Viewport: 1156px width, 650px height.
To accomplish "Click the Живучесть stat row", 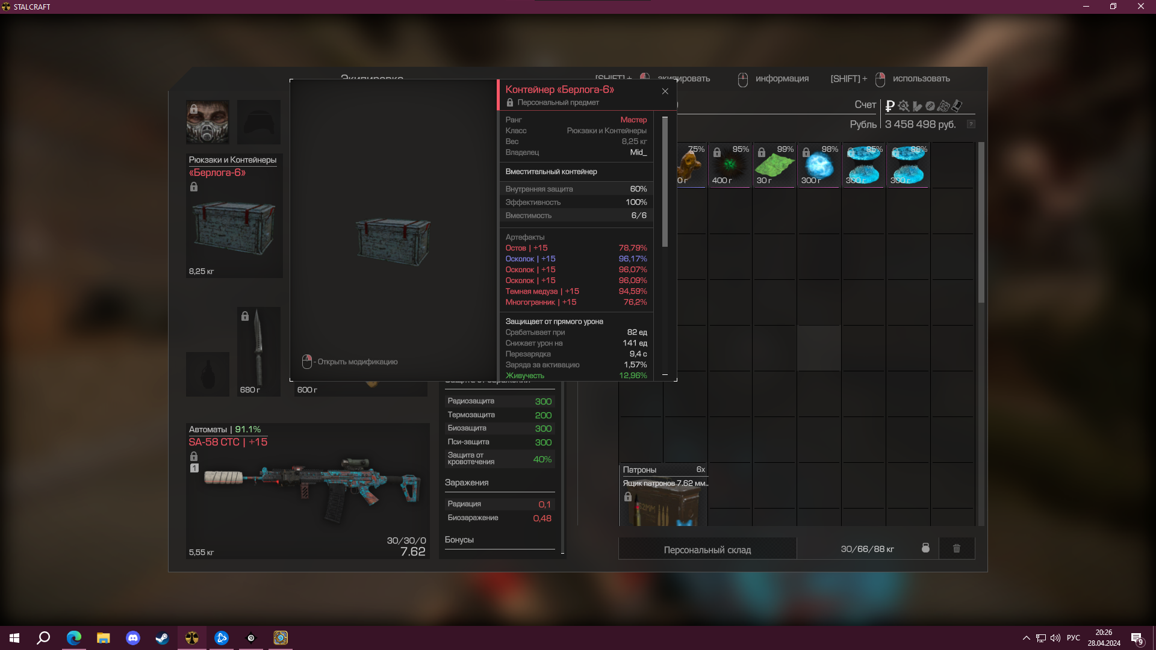I will tap(576, 376).
